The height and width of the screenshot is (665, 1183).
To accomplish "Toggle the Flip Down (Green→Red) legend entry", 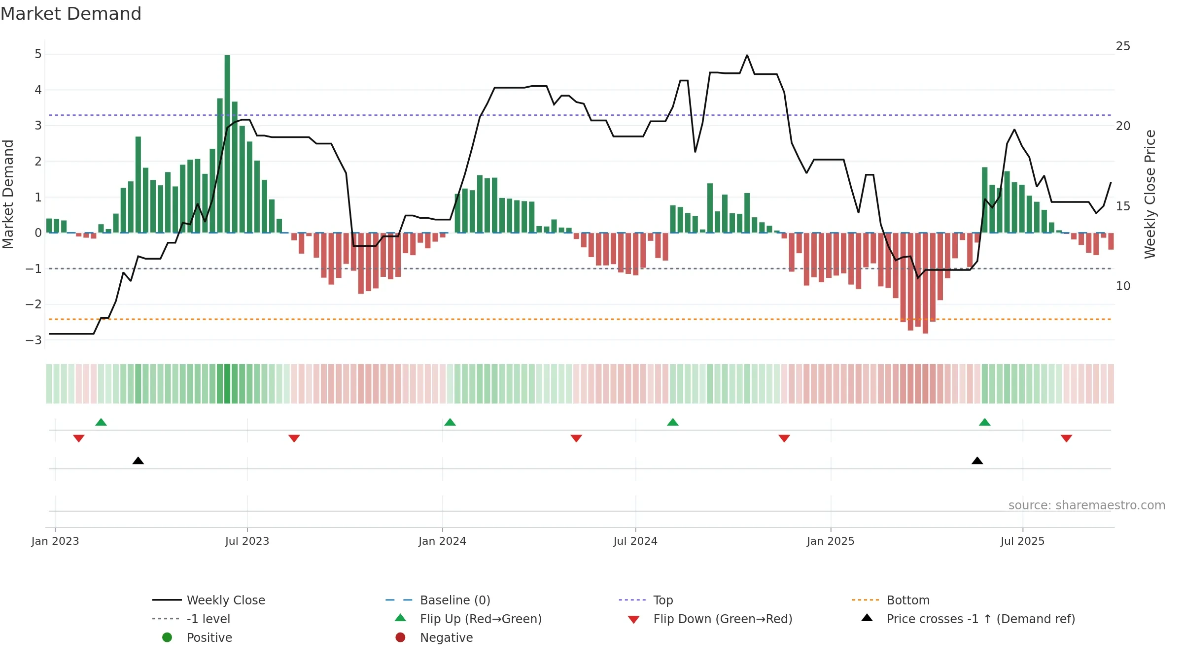I will (x=710, y=619).
